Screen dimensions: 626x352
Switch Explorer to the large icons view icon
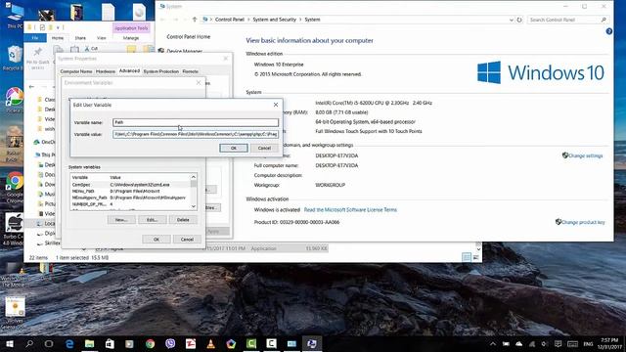pyautogui.click(x=476, y=257)
